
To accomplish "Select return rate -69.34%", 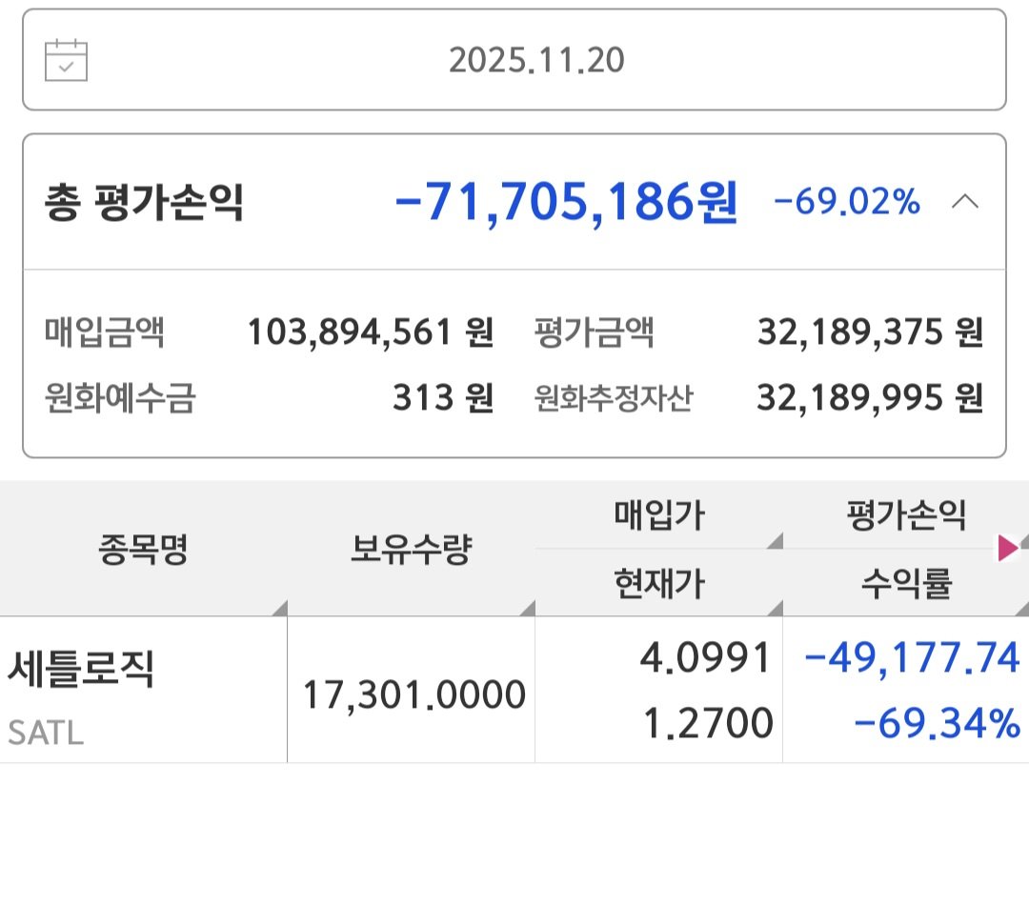I will [x=937, y=723].
